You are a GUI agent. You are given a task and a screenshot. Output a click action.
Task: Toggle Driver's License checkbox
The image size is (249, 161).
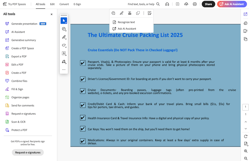coord(83,79)
